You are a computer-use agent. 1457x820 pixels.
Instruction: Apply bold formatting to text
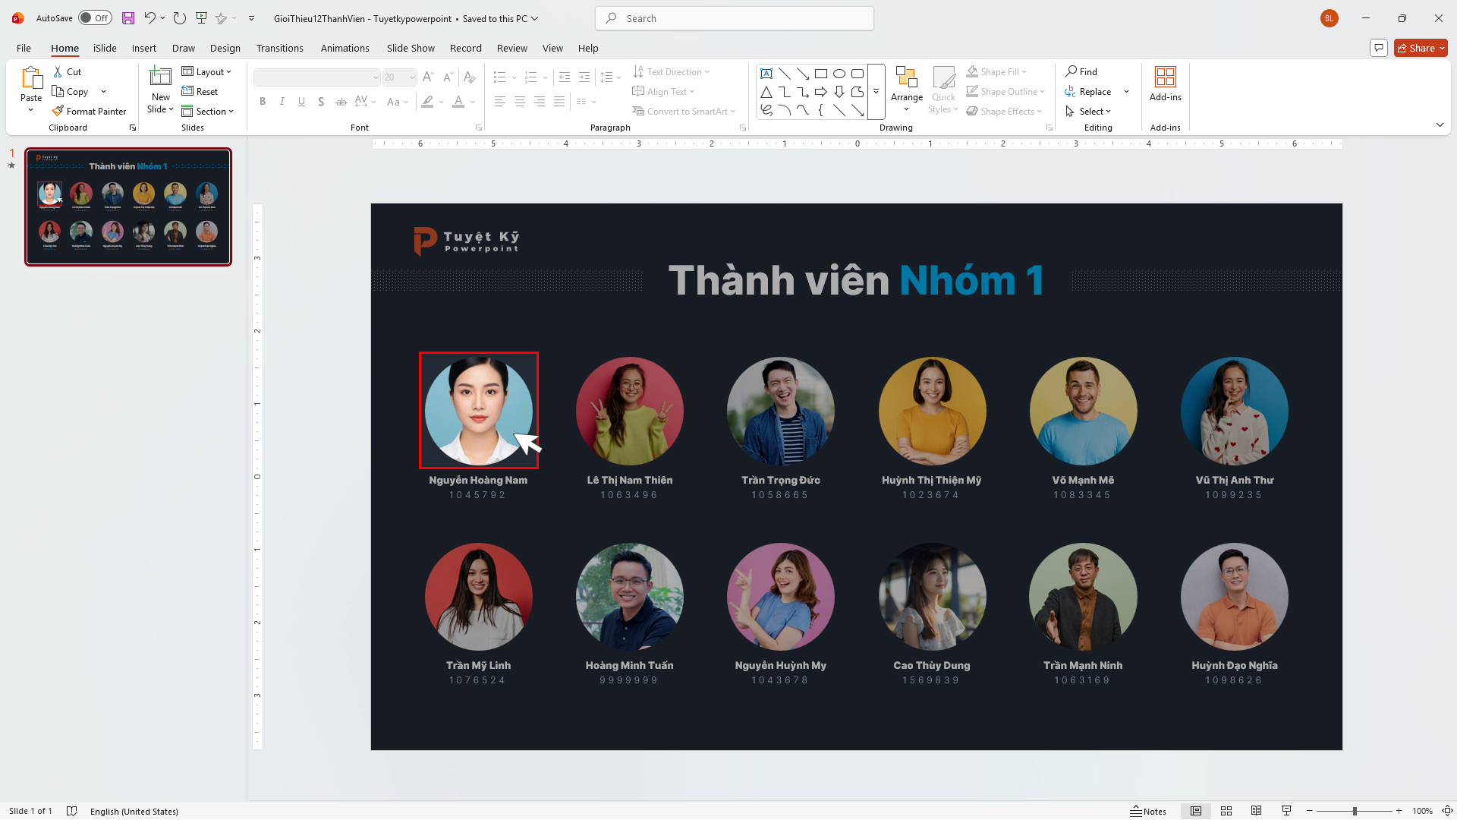tap(263, 101)
